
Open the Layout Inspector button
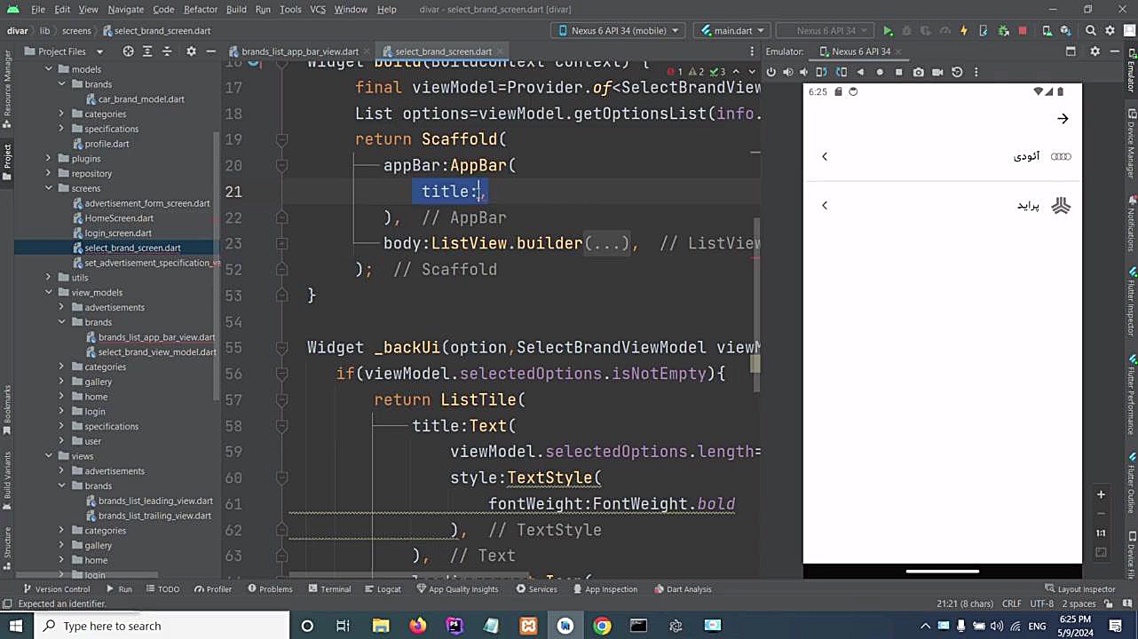[x=1080, y=589]
